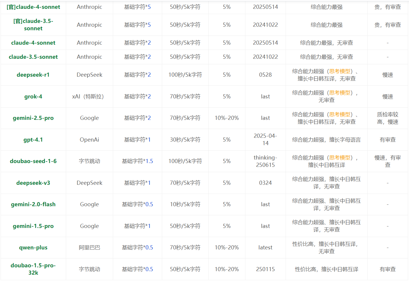Click 思考模型 in the gemini-2.5-pro row
This screenshot has width=409, height=282.
pyautogui.click(x=340, y=115)
